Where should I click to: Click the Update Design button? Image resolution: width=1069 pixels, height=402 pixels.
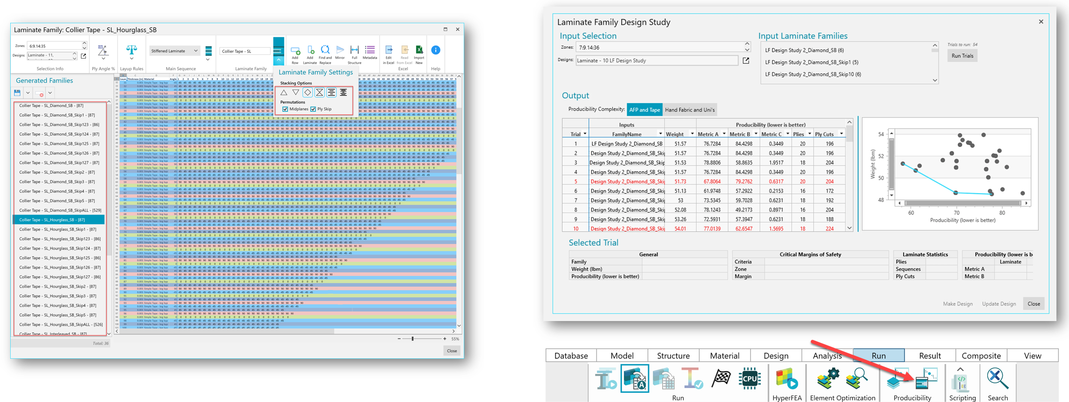[x=999, y=304]
